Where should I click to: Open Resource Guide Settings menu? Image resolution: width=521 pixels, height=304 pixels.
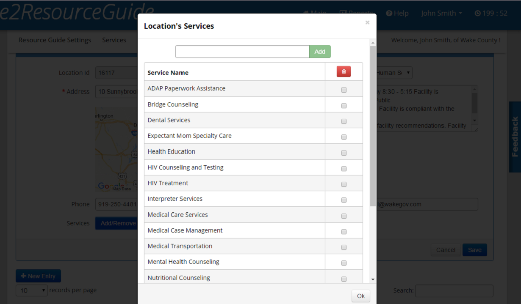click(x=55, y=40)
